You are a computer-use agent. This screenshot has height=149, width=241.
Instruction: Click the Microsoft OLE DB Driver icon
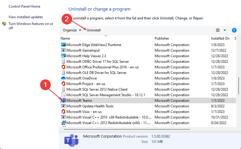[63, 72]
